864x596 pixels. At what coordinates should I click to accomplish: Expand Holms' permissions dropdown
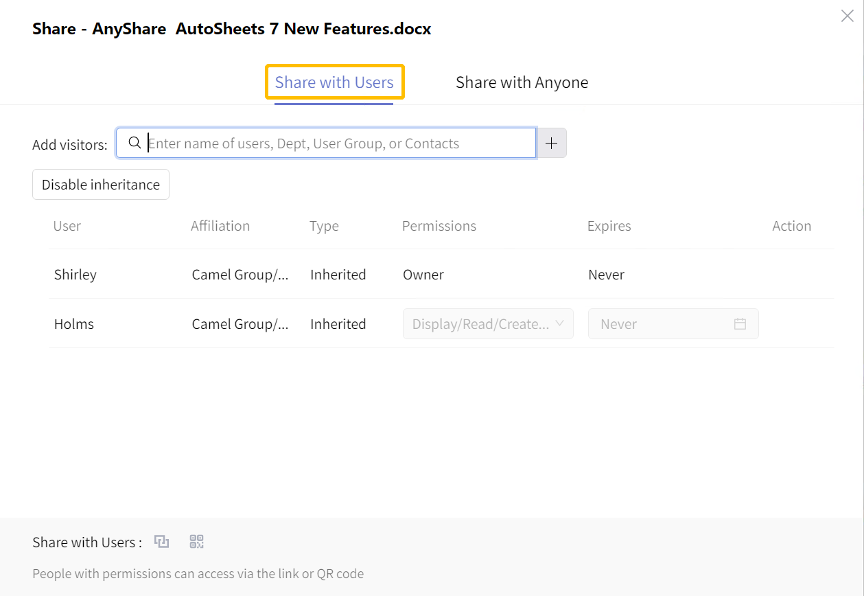[x=488, y=324]
